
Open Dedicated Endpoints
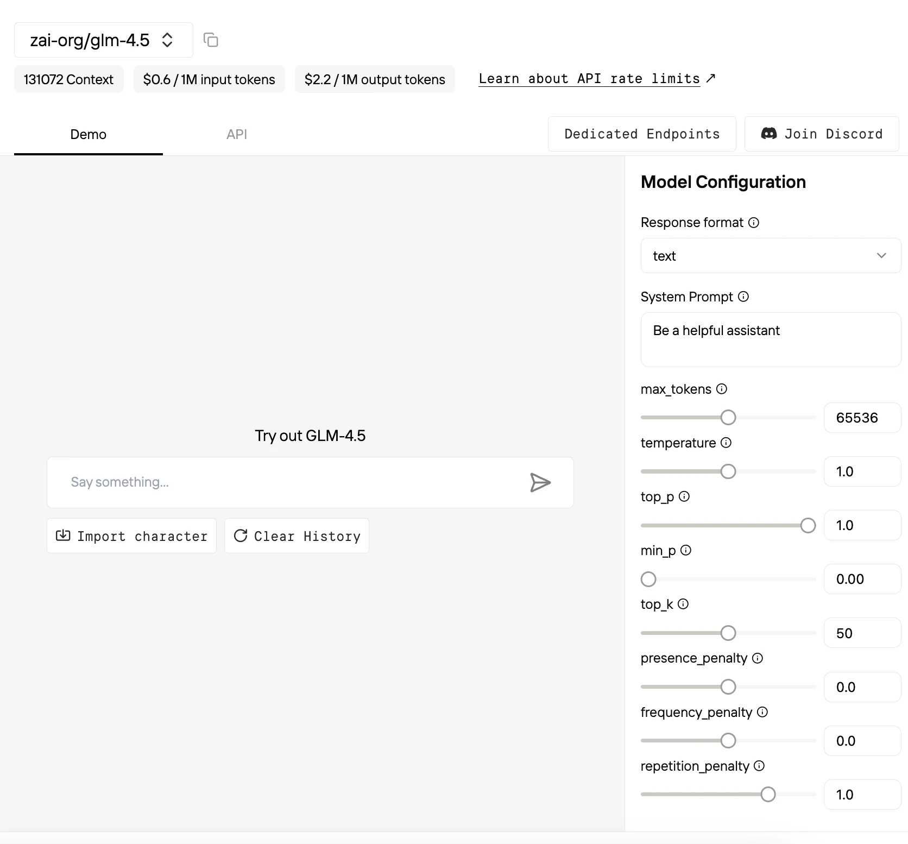coord(642,134)
